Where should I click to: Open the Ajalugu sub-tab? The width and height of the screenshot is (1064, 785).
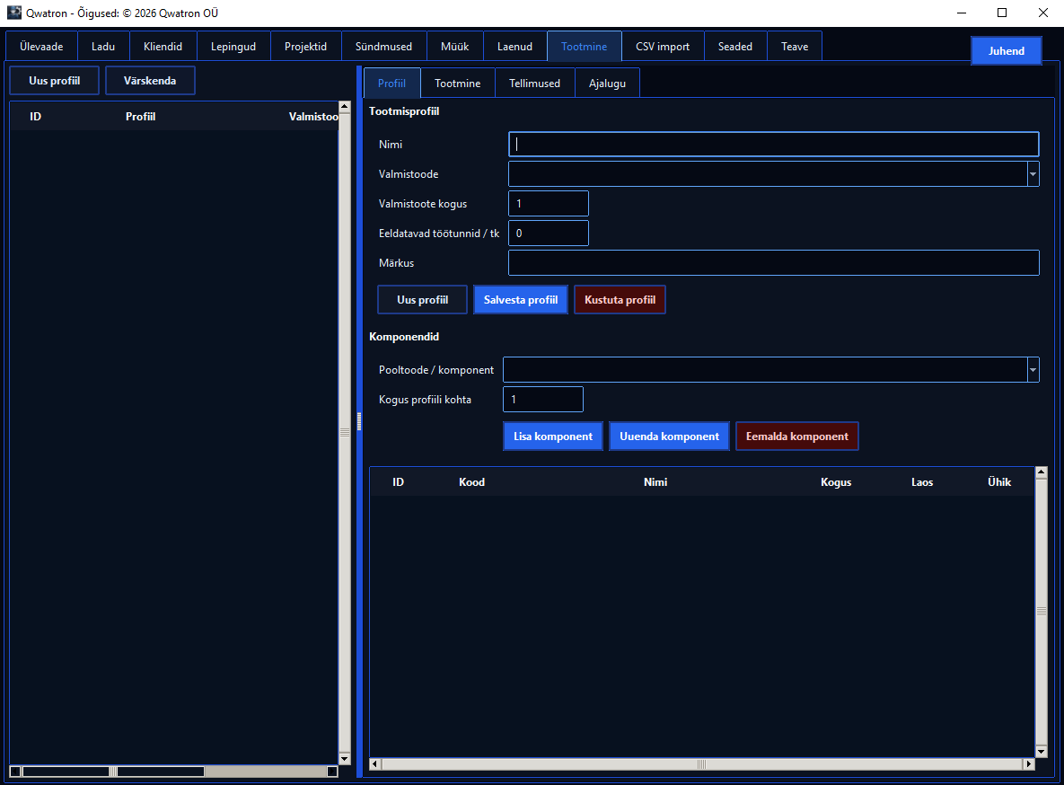607,83
